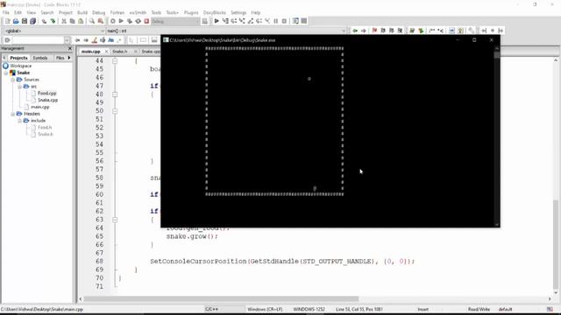Screen dimensions: 561x315
Task: Collapse the Headers folder in project tree
Action: 13,114
